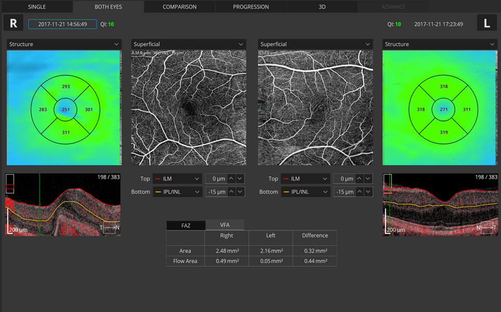Image resolution: width=501 pixels, height=312 pixels.
Task: Click the right eye scan date field
Action: click(x=62, y=24)
